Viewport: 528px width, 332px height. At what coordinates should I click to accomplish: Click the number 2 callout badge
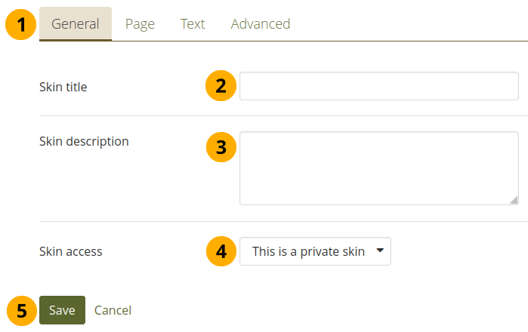pos(221,86)
